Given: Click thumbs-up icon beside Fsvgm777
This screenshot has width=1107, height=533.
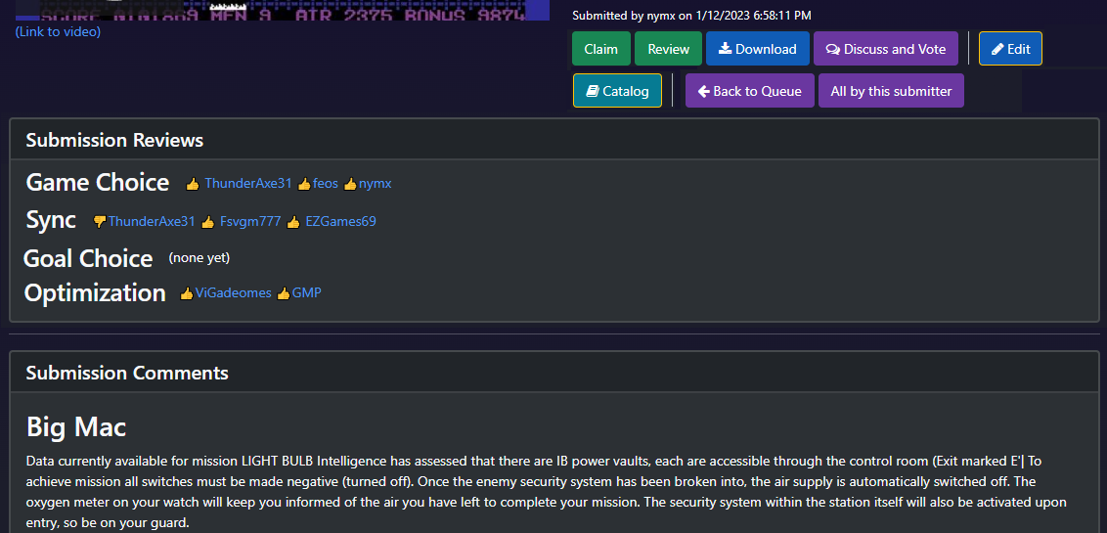Looking at the screenshot, I should (x=207, y=222).
